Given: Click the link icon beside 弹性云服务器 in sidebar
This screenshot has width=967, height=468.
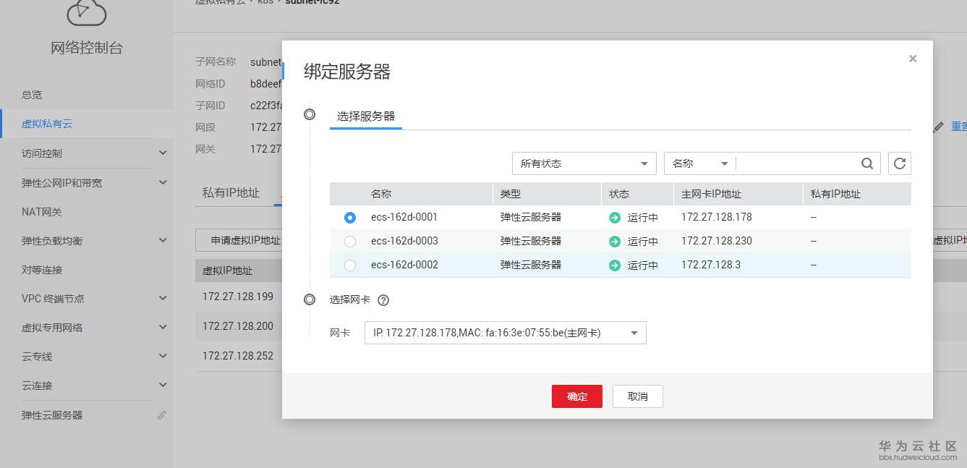Looking at the screenshot, I should coord(162,415).
